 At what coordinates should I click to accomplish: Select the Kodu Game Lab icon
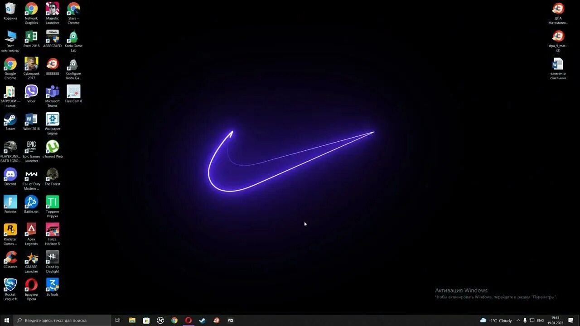(73, 41)
